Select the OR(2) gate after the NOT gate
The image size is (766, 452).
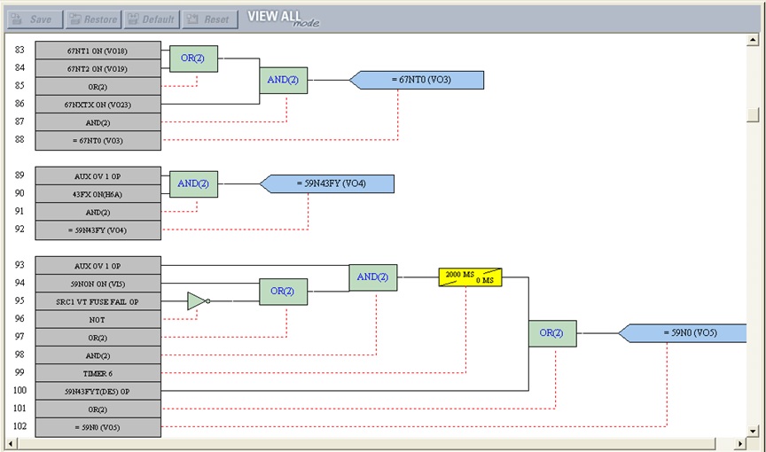coord(283,292)
